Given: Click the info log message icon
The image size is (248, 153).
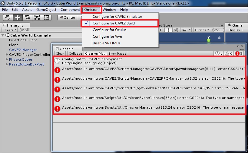Looking at the screenshot, I should click(57, 61).
